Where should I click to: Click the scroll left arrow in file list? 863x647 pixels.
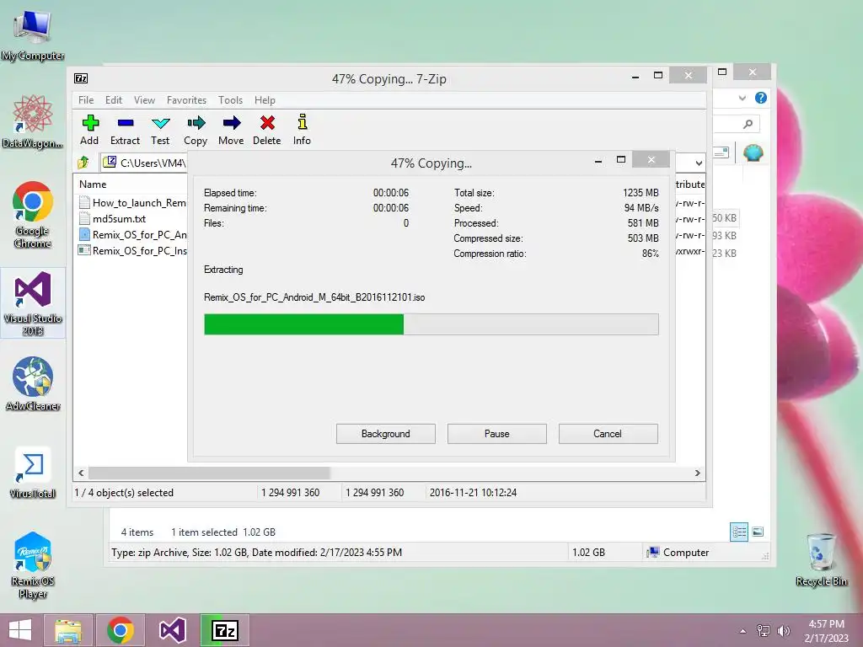click(x=82, y=473)
